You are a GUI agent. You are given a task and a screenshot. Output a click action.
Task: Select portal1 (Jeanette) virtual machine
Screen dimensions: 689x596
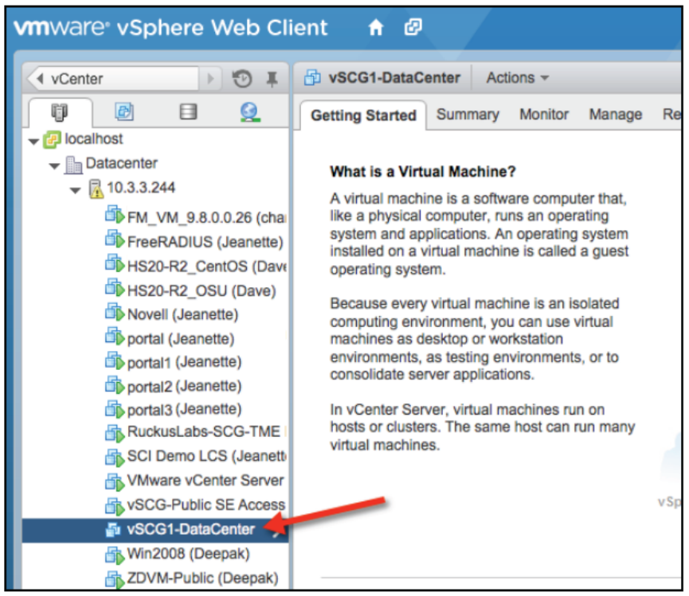click(x=185, y=363)
